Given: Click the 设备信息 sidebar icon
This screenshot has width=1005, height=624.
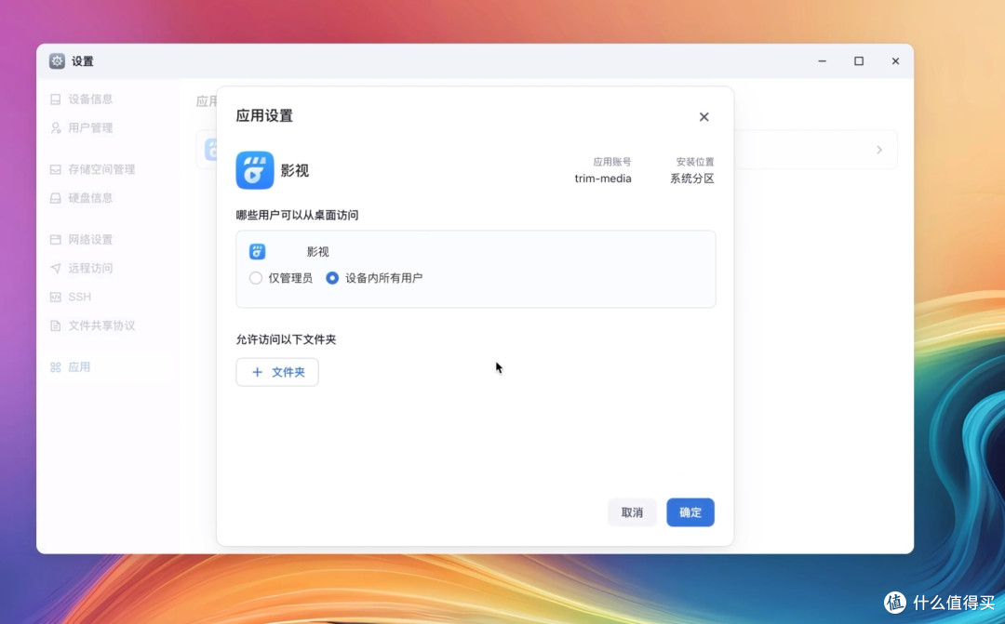Looking at the screenshot, I should coord(56,100).
